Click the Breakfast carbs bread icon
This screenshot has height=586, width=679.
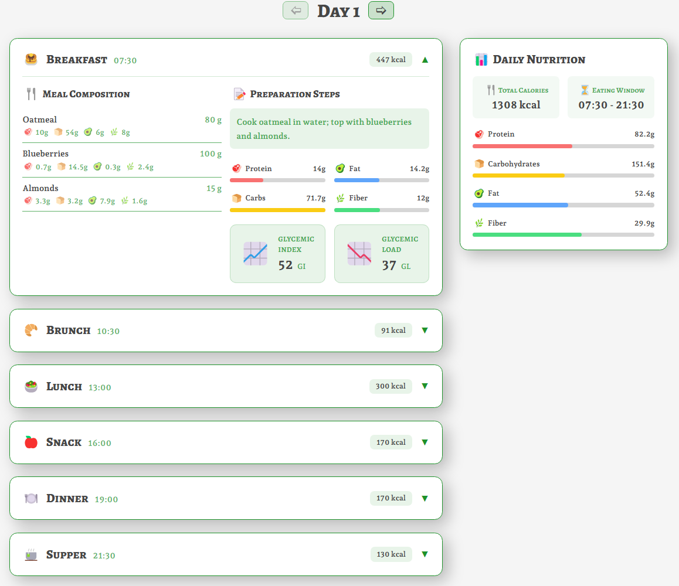tap(236, 198)
